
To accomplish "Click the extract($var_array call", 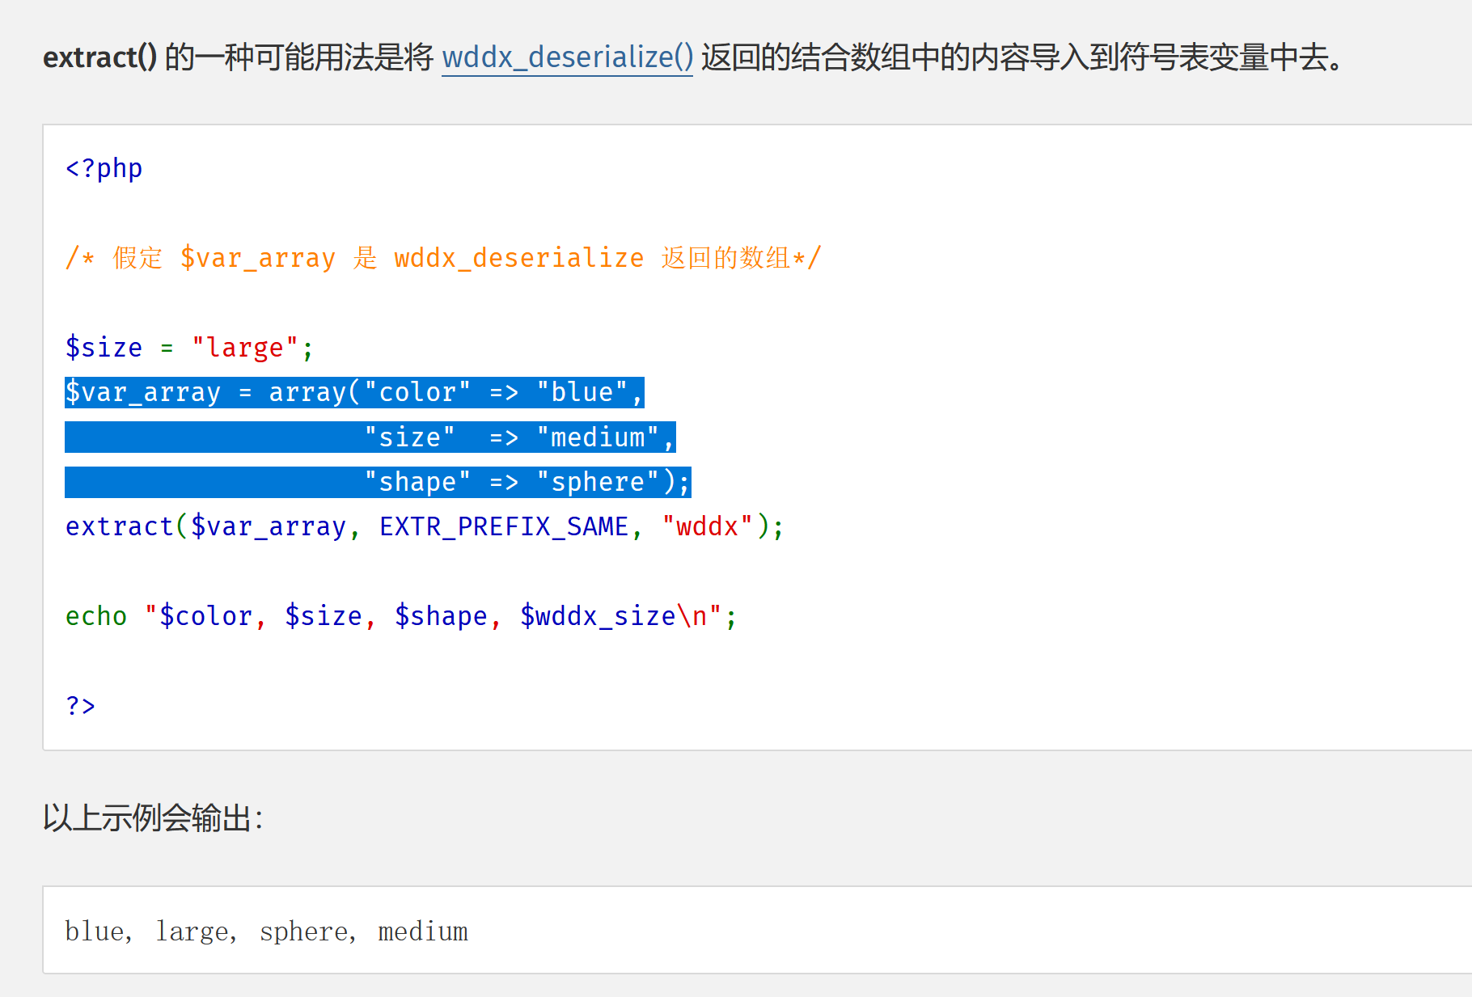I will pos(206,526).
